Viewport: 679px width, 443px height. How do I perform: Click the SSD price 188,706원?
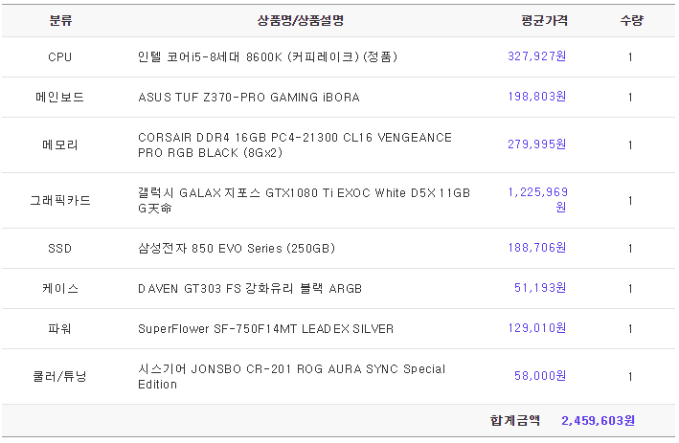click(536, 248)
